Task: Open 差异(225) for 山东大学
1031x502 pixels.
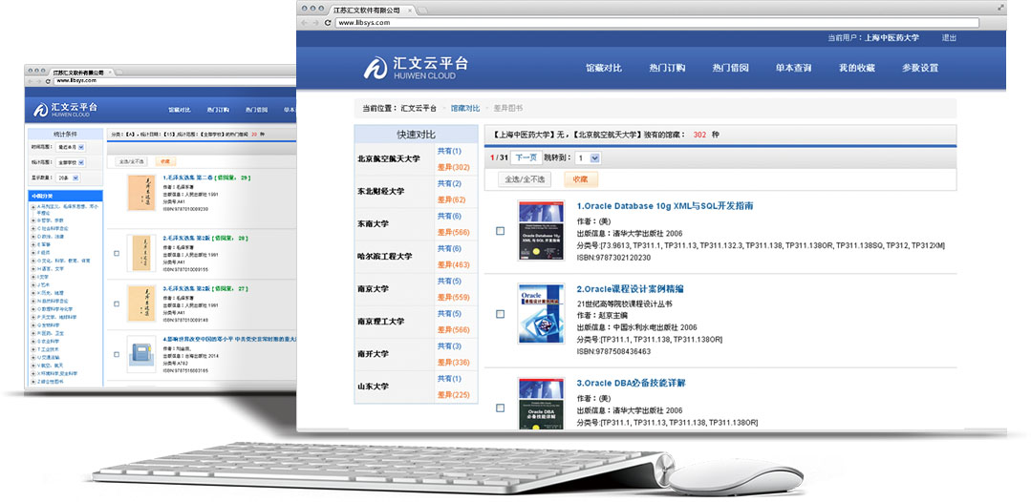Action: pos(454,395)
